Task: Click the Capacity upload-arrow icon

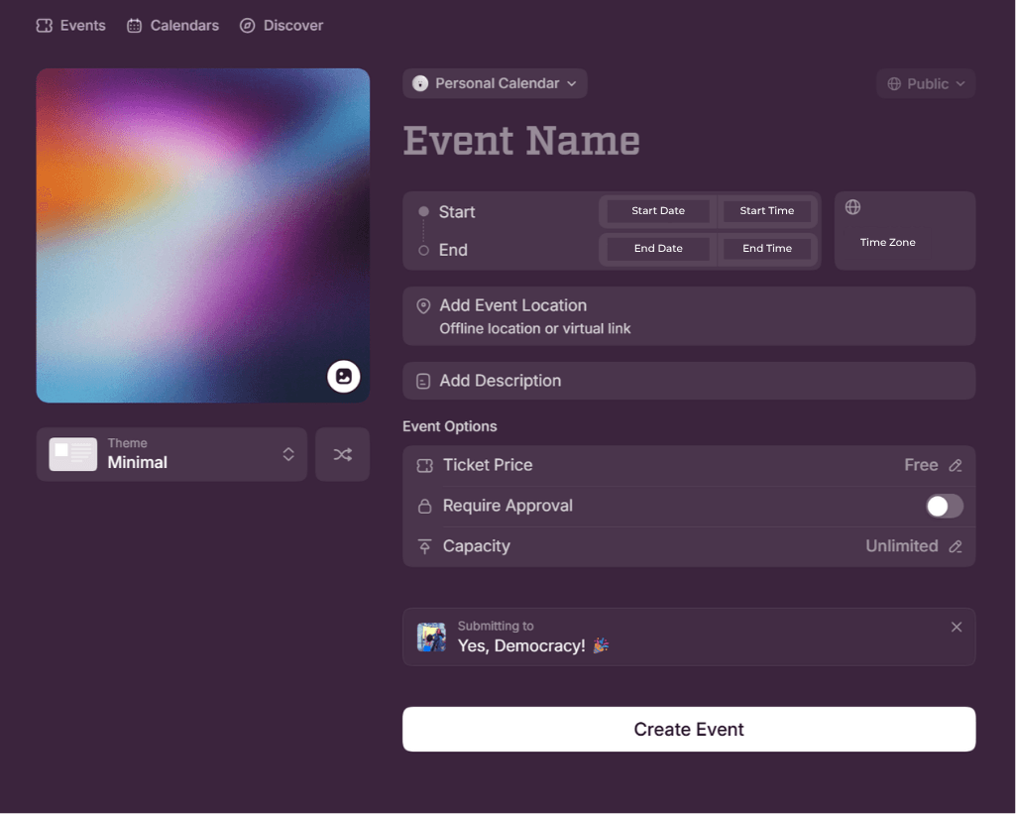Action: tap(425, 546)
